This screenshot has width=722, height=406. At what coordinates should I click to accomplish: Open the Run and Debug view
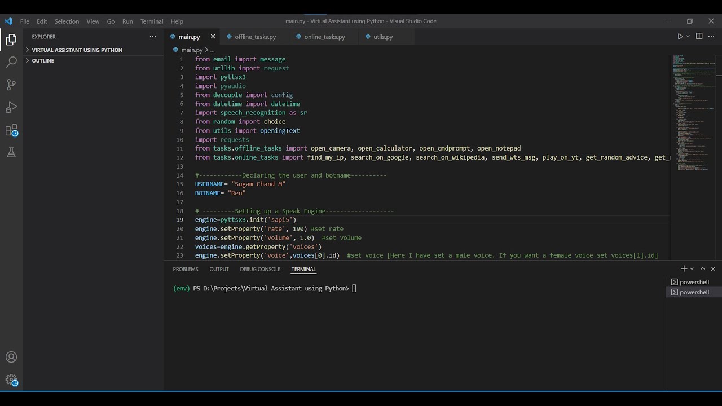[11, 107]
